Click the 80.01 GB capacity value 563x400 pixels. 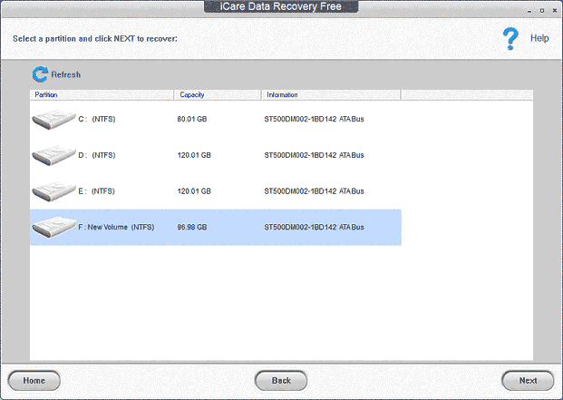(x=191, y=119)
